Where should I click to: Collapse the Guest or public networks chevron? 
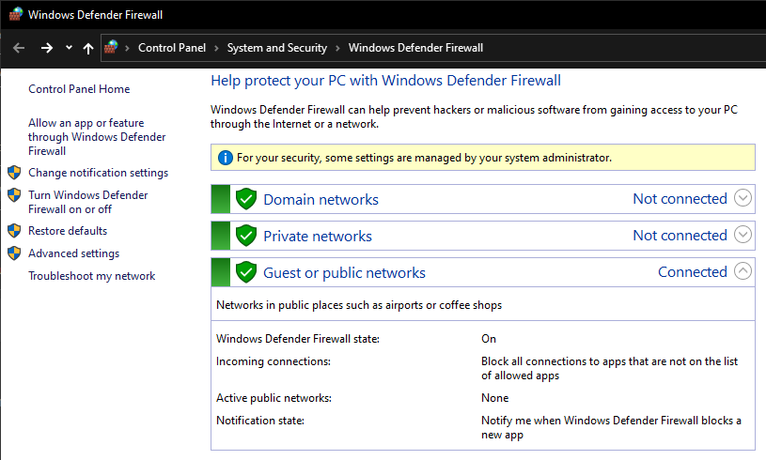pos(743,271)
